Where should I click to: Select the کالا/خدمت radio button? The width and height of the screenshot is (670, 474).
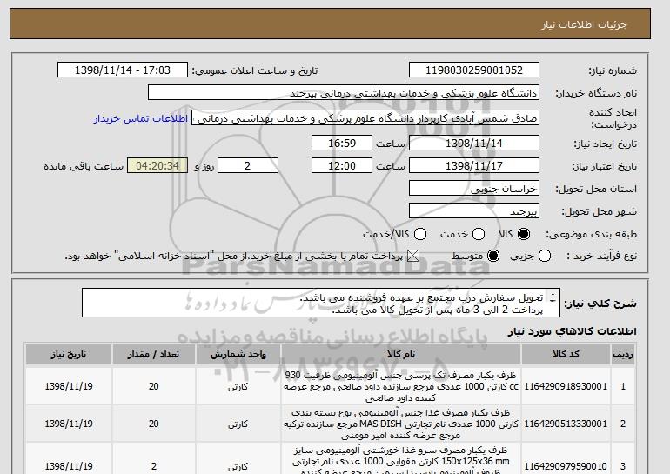(420, 234)
